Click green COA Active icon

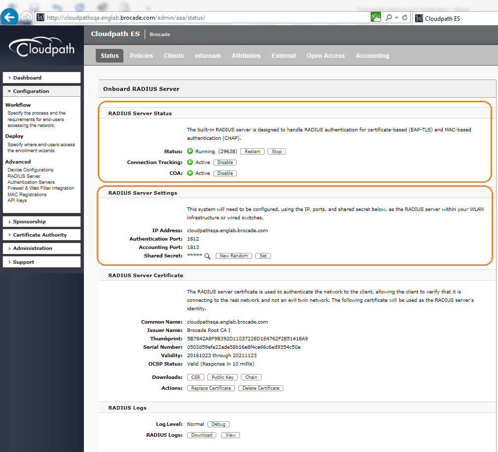click(190, 173)
